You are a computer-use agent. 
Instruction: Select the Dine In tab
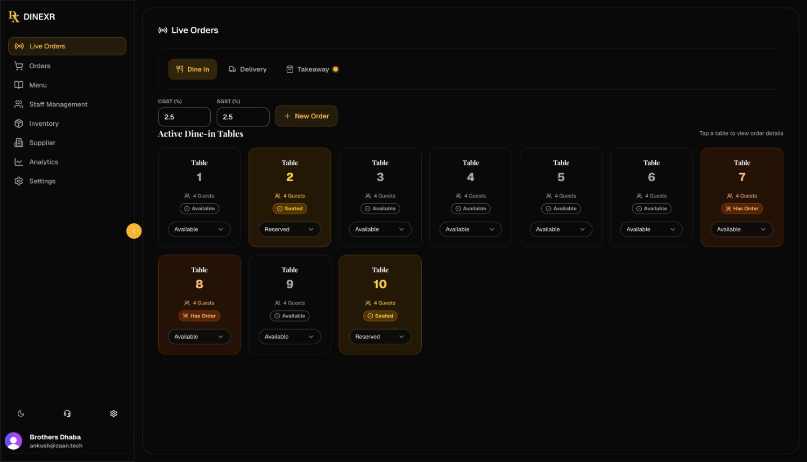click(193, 69)
